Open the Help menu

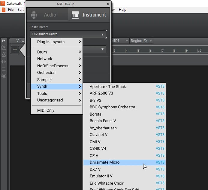(x=122, y=10)
